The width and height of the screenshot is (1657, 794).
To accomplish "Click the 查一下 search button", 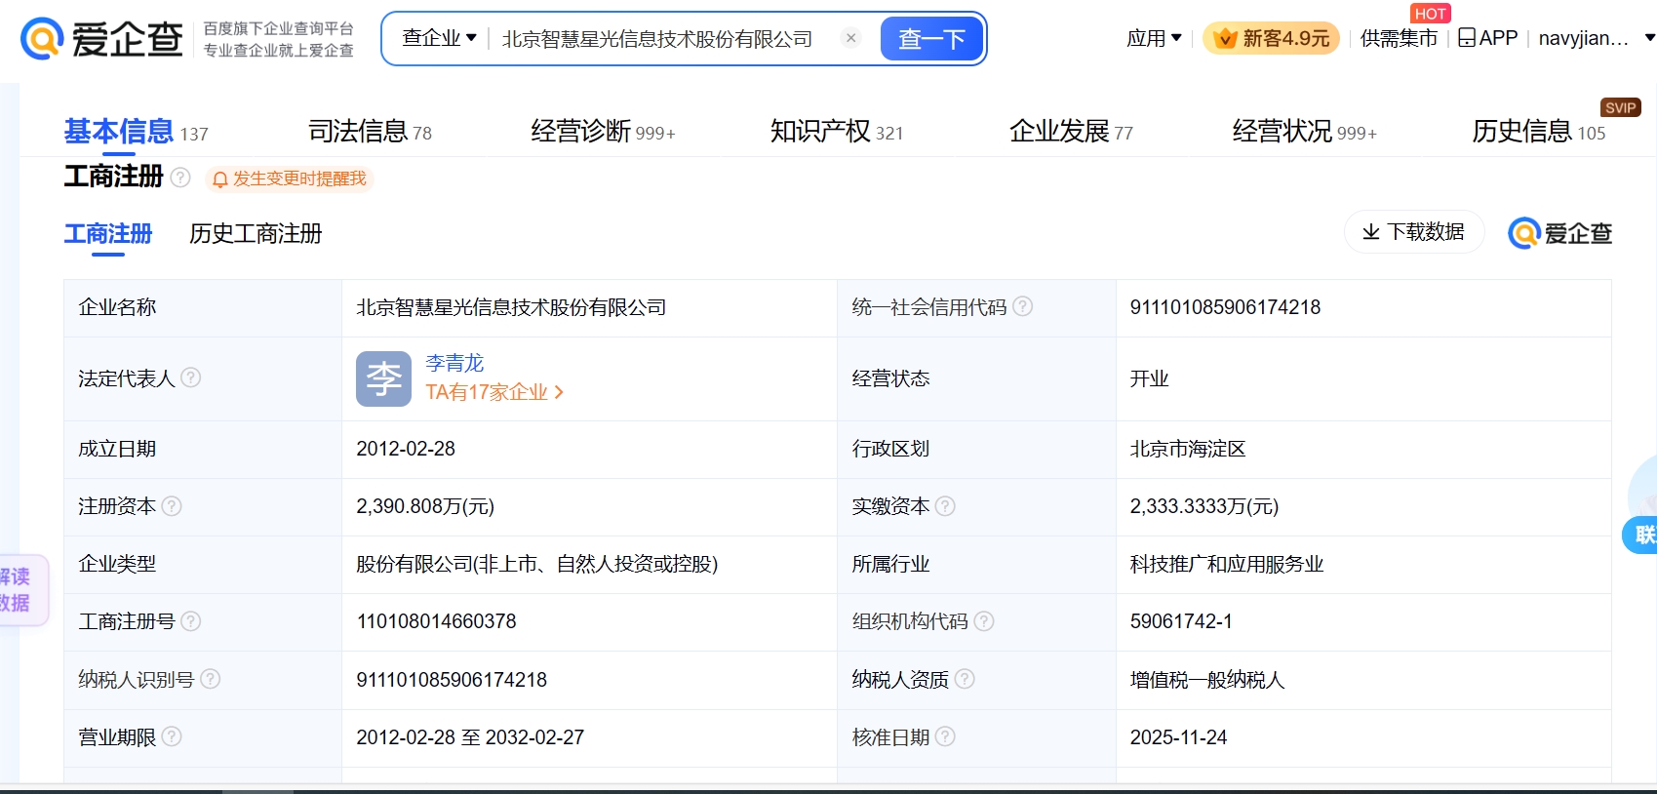I will 931,39.
